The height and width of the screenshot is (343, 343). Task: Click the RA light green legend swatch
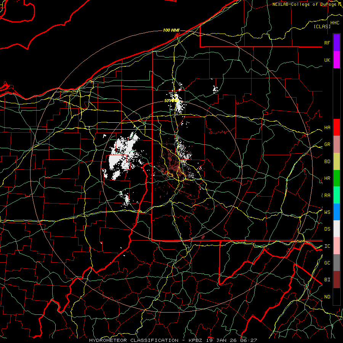337,195
